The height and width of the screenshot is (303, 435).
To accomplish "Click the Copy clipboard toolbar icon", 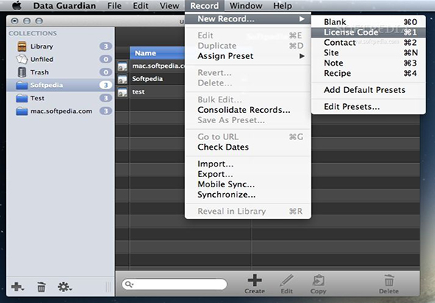I will point(319,280).
